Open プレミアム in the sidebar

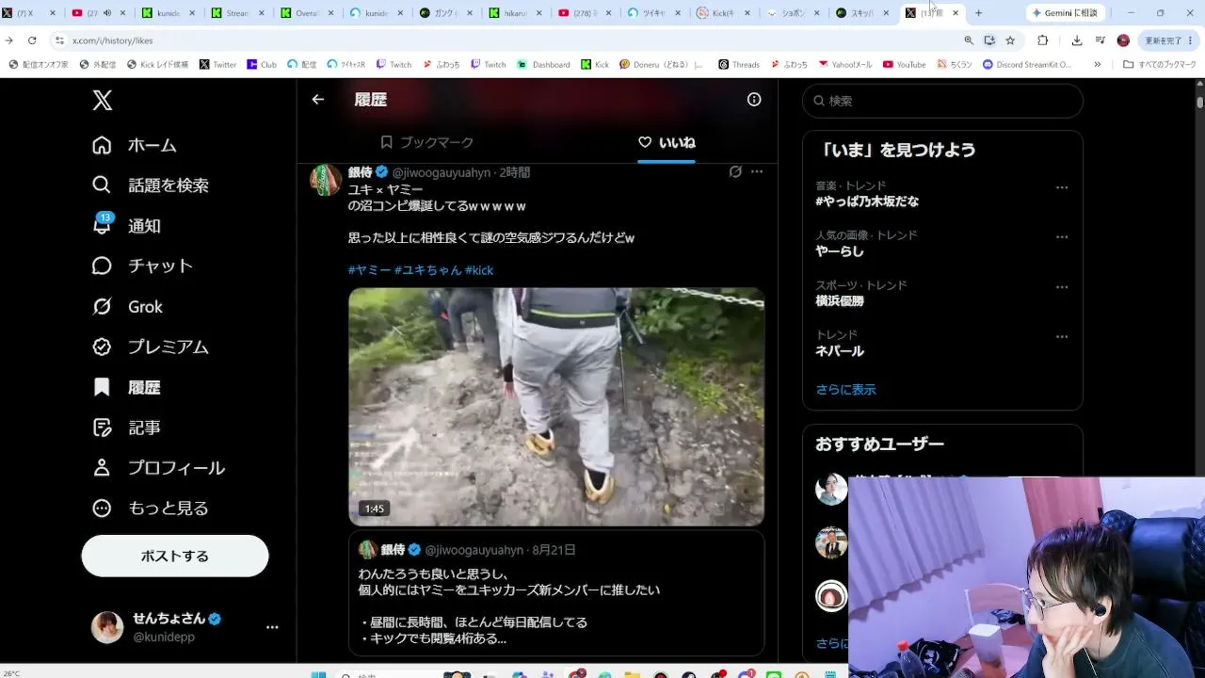151,347
